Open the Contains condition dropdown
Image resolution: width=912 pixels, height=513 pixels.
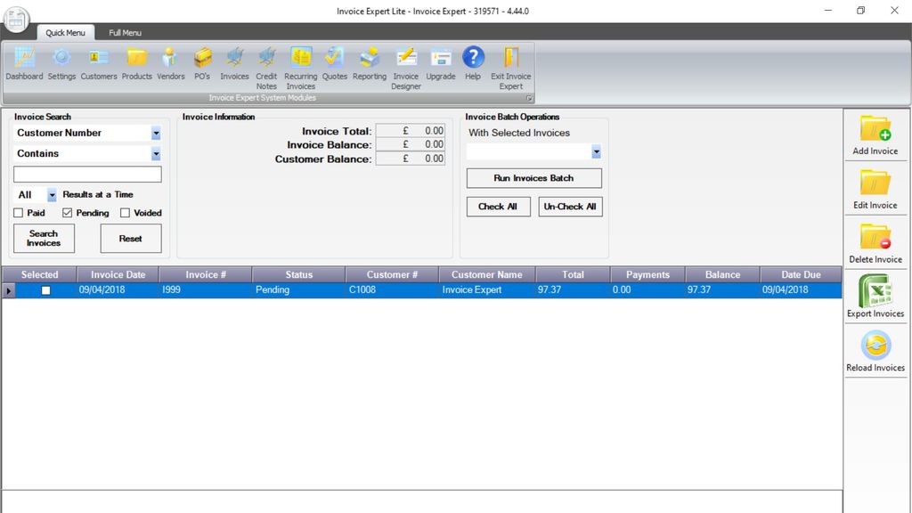click(154, 154)
